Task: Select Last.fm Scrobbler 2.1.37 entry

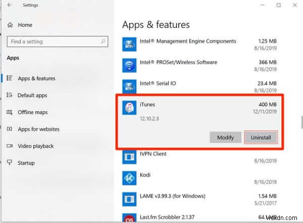Action: [167, 217]
